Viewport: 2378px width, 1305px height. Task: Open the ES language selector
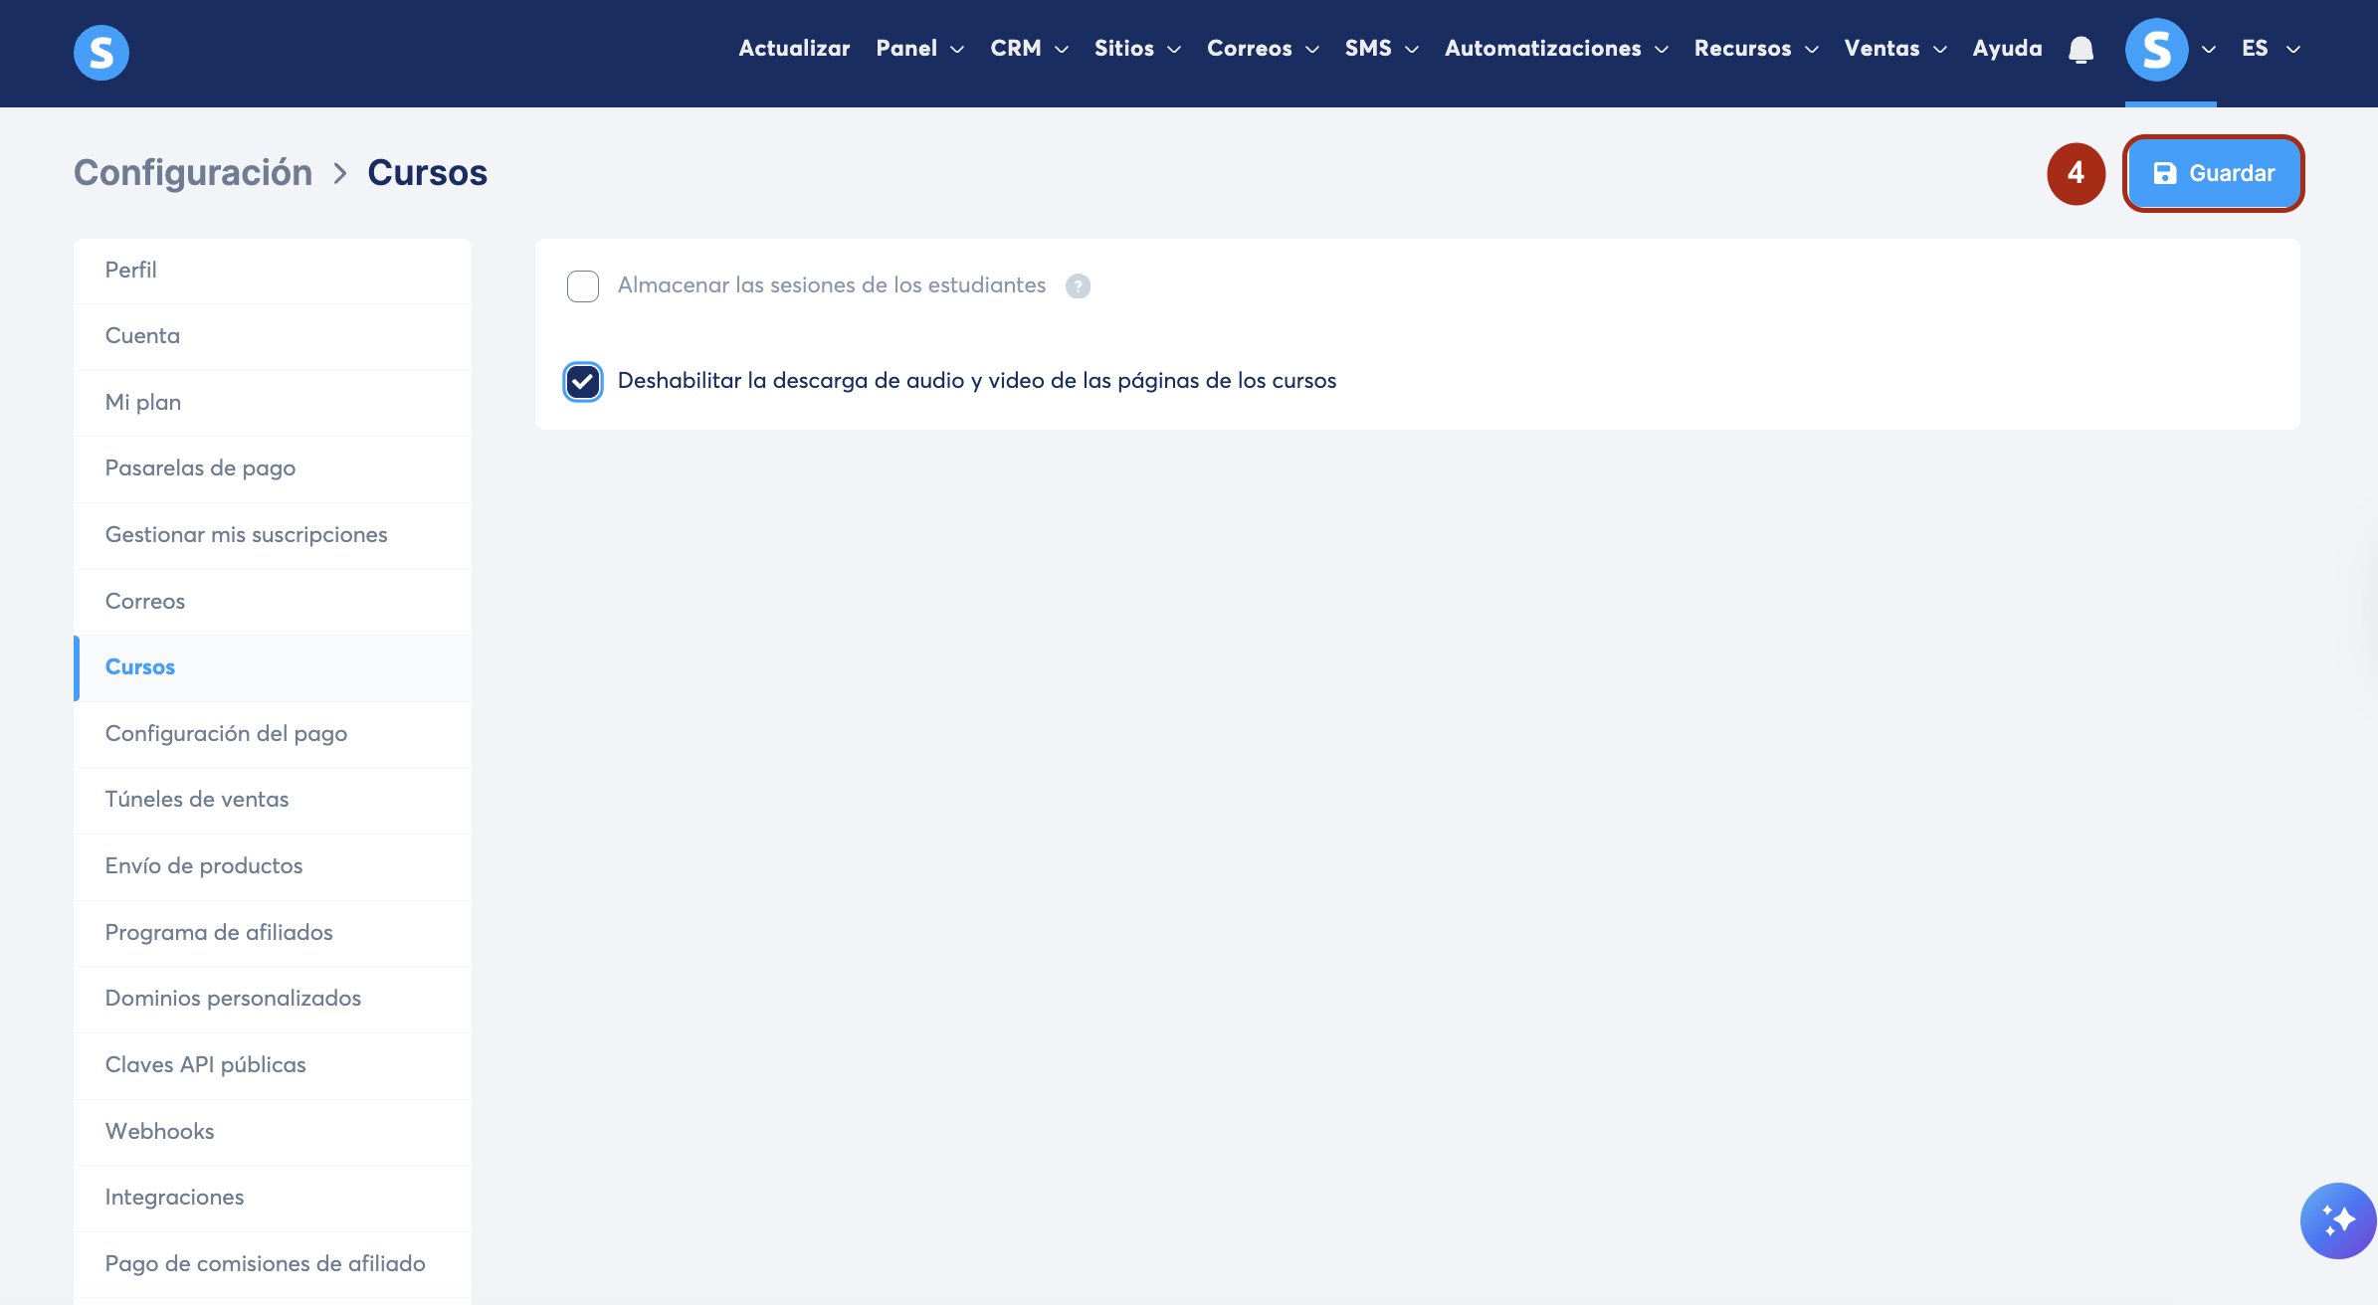2271,49
